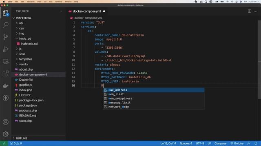Show errors and warnings in status bar
Image resolution: width=261 pixels, height=146 pixels.
tap(16, 143)
